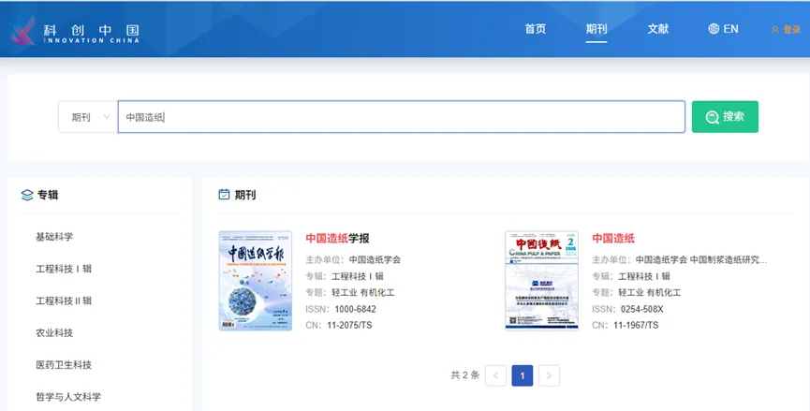This screenshot has height=411, width=810.
Task: Open the 期刊 search type dropdown
Action: 88,117
